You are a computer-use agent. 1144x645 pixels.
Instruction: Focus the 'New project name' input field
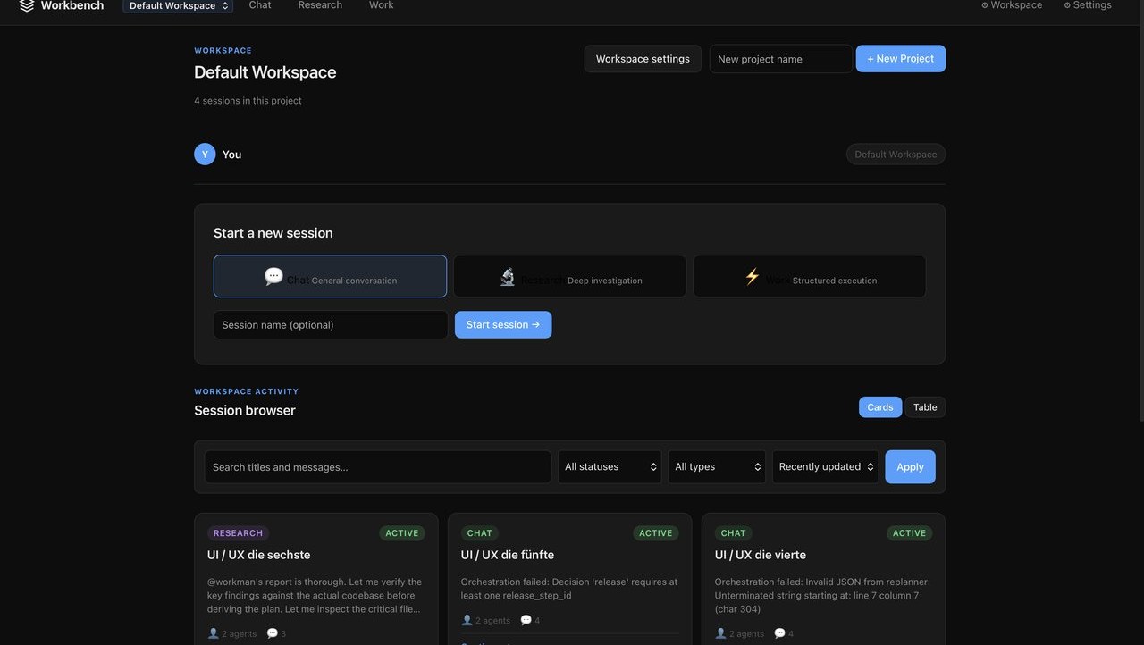pyautogui.click(x=781, y=59)
